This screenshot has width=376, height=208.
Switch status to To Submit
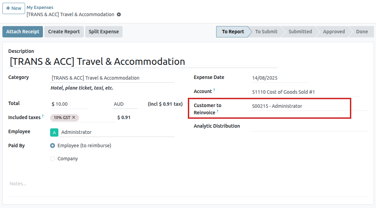tap(266, 32)
